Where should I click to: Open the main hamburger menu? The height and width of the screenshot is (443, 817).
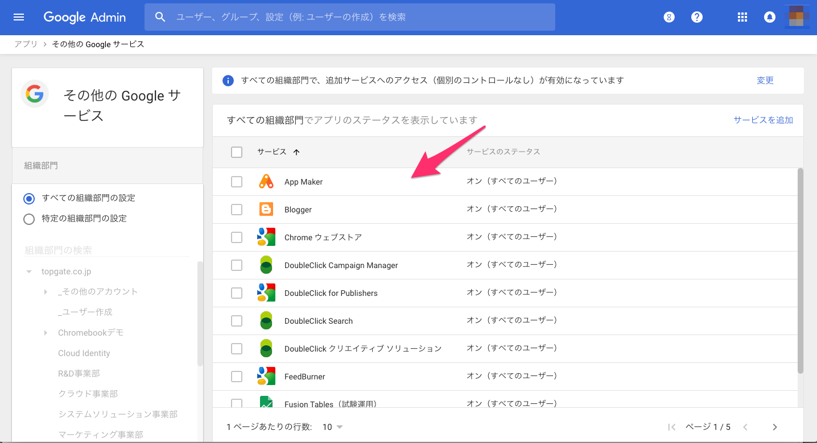(19, 17)
